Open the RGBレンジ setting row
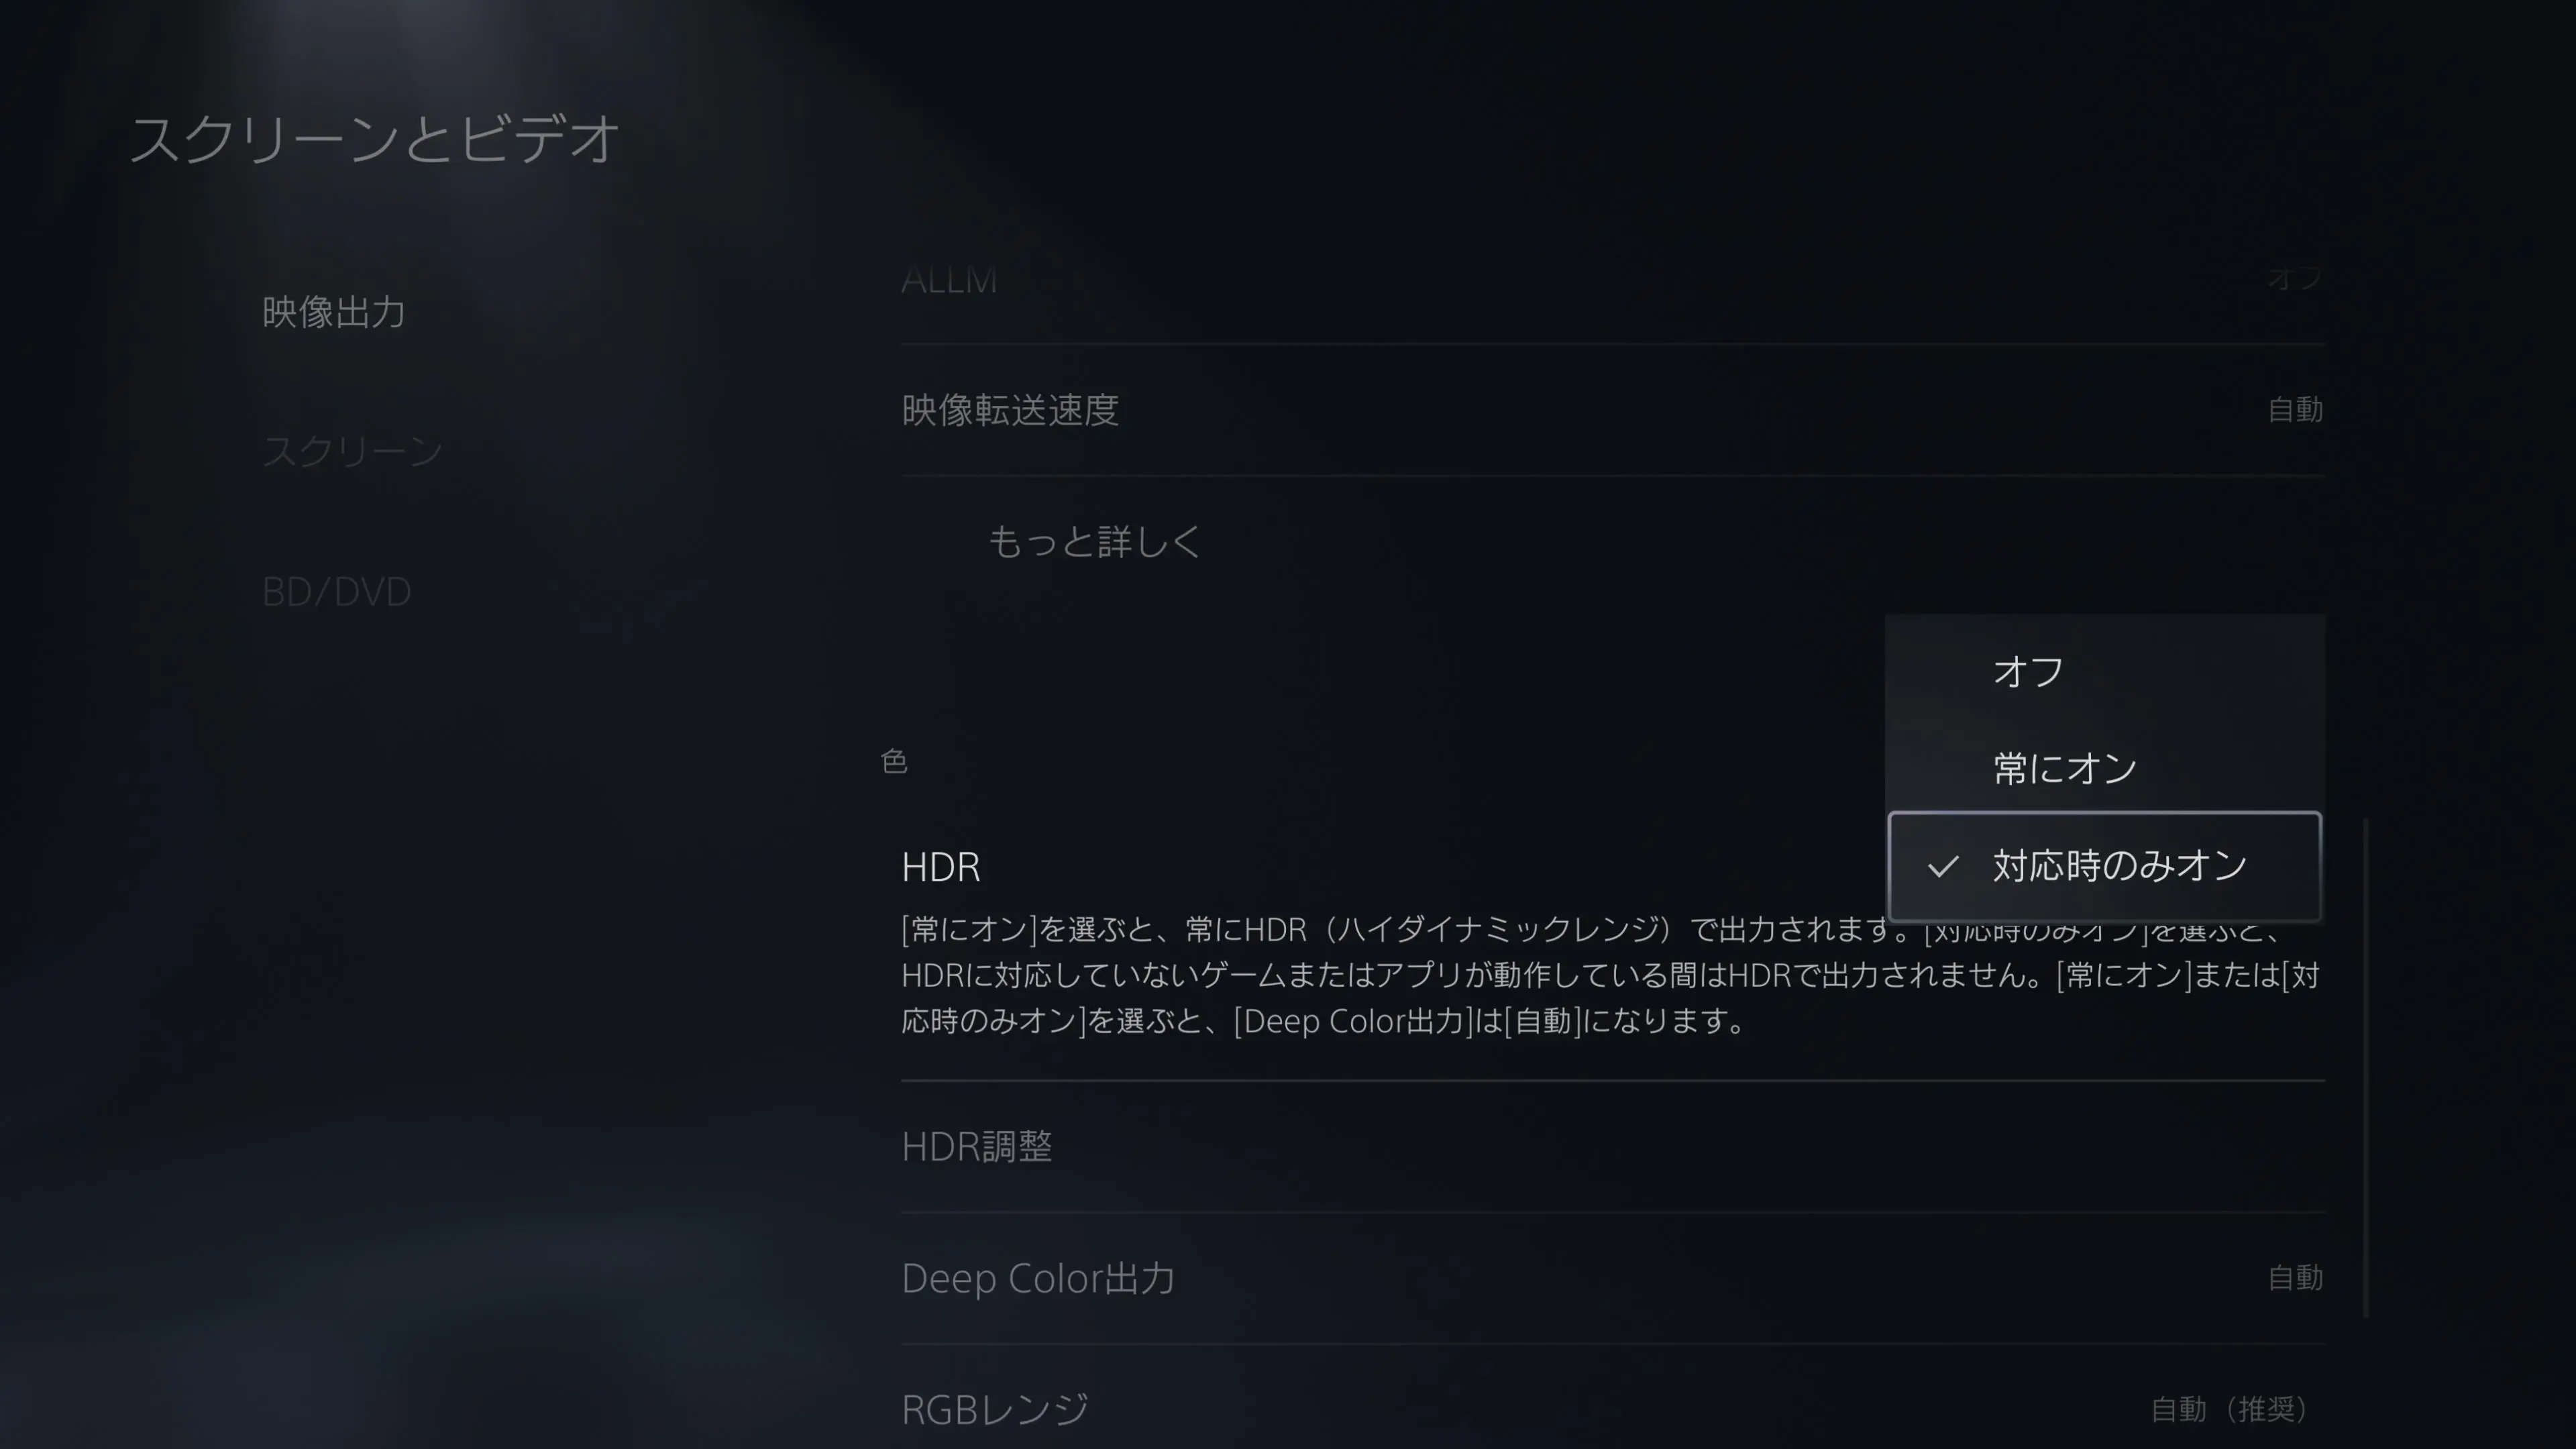Image resolution: width=2576 pixels, height=1449 pixels. 1612,1408
